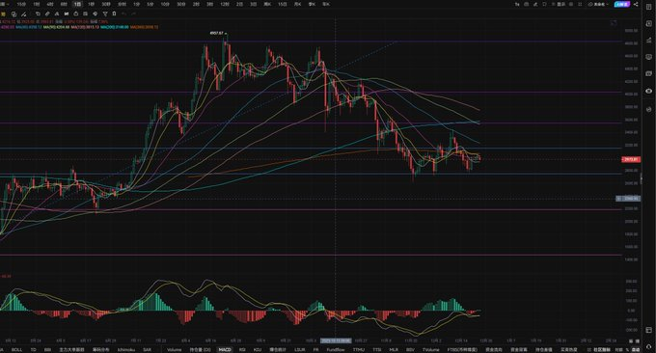The width and height of the screenshot is (656, 353).
Task: Switch to the 15分 timeframe
Action: pyautogui.click(x=21, y=4)
